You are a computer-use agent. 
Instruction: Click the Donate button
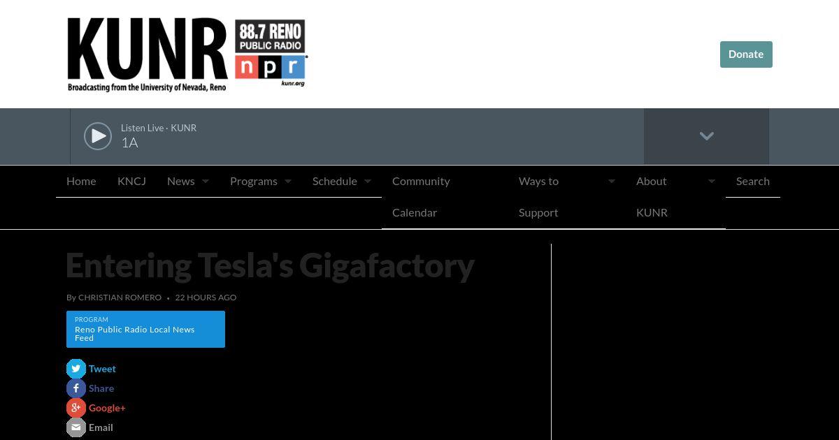746,54
